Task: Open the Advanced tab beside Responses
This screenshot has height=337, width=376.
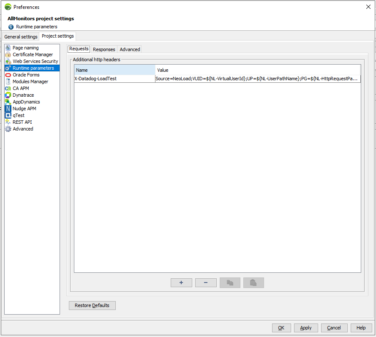Action: click(130, 49)
